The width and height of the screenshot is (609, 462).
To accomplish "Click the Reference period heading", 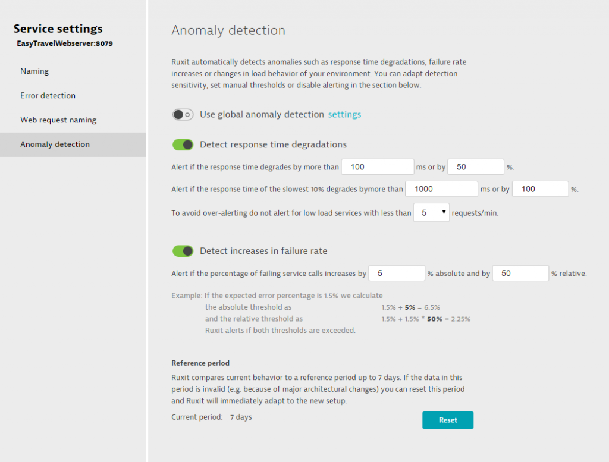I will click(200, 363).
